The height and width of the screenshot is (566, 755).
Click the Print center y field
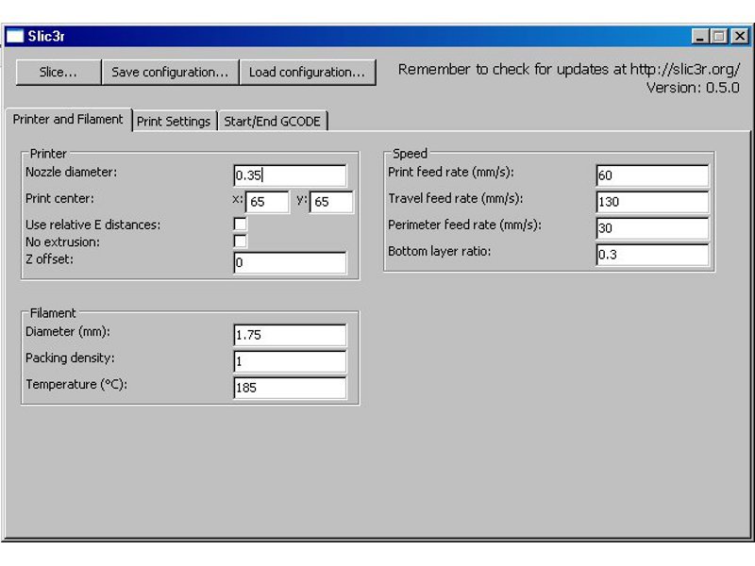331,202
